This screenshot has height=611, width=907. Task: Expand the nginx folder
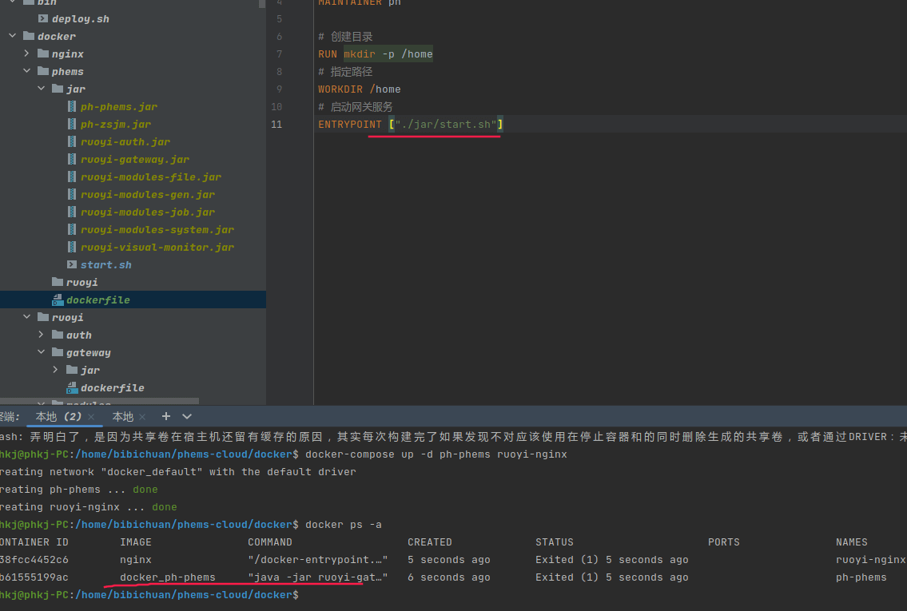(x=26, y=54)
